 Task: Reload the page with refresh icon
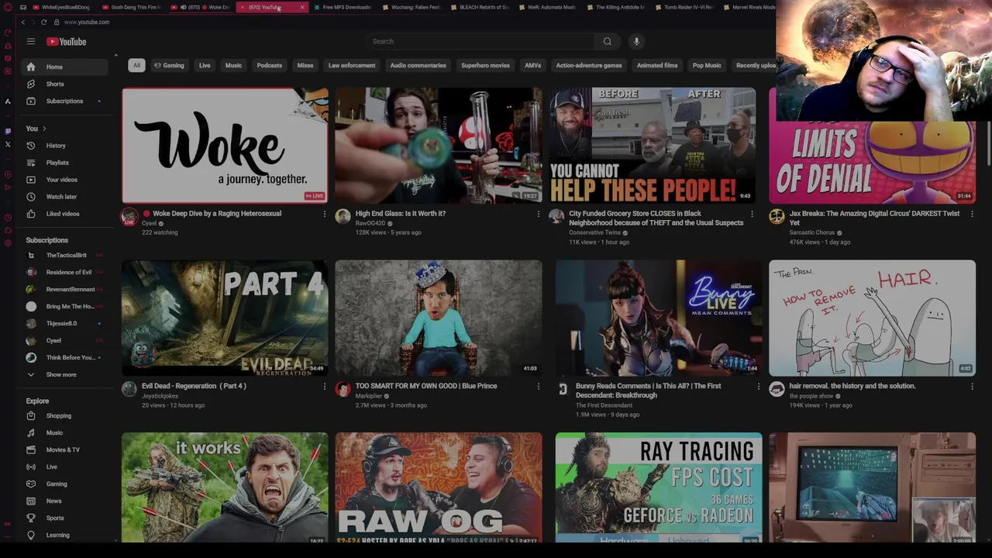click(43, 22)
